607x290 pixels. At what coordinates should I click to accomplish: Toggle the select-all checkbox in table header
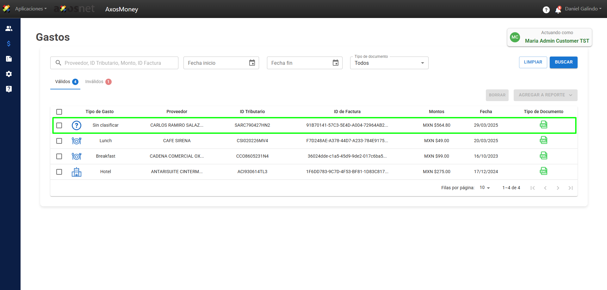pos(59,112)
